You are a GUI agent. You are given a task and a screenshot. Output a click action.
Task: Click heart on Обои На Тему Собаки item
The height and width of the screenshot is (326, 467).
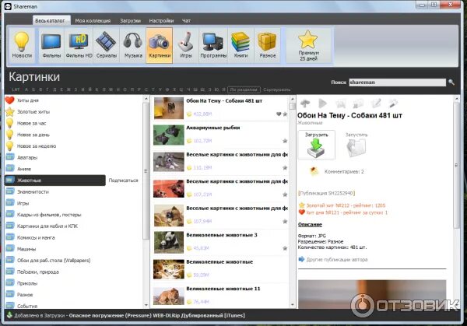click(x=279, y=114)
